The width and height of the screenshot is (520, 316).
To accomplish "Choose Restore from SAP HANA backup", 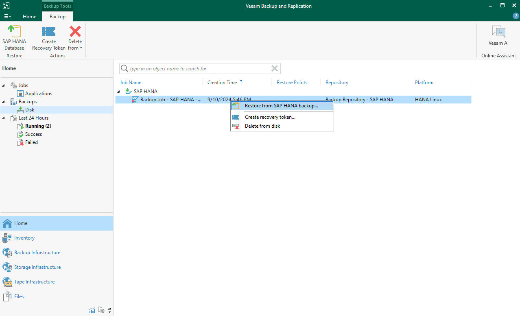I will [281, 106].
